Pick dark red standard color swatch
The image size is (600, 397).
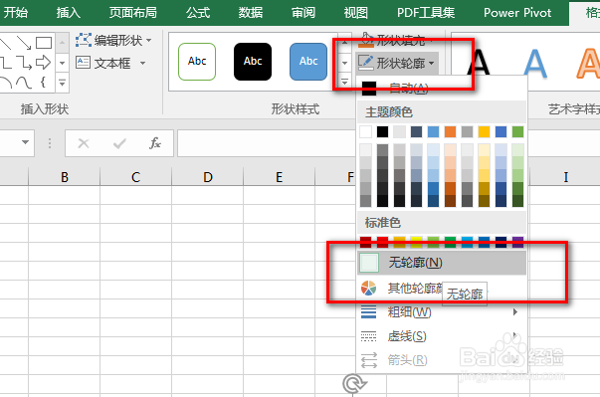366,242
